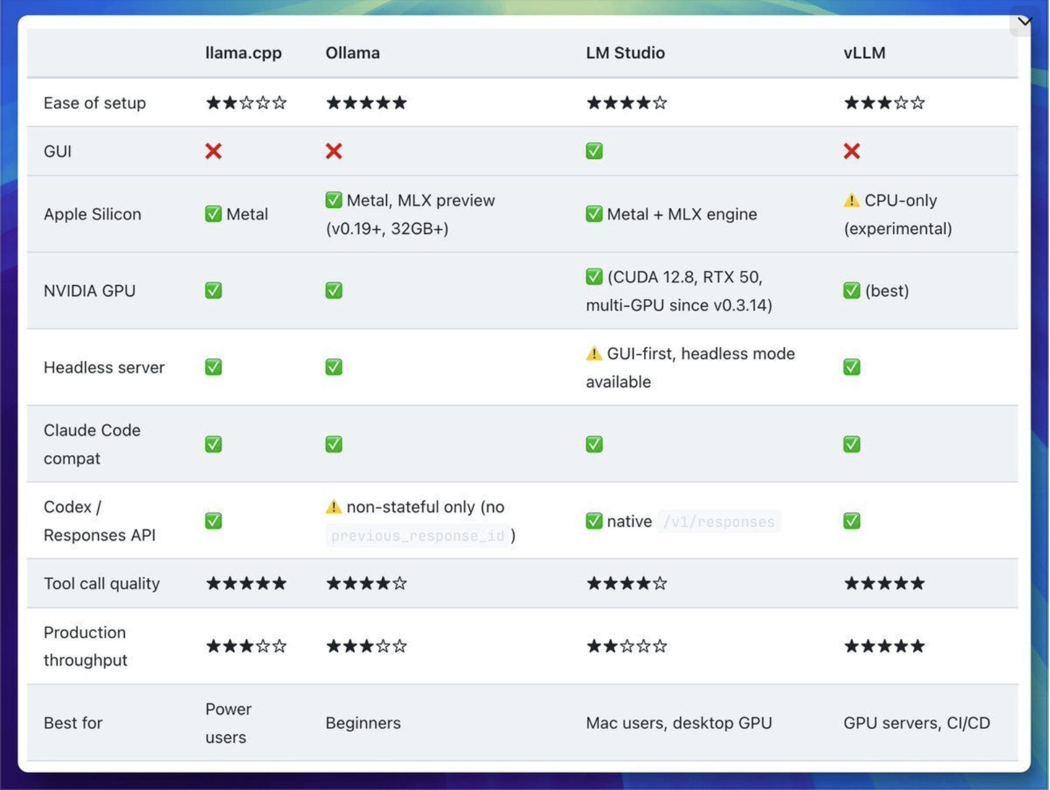The image size is (1050, 790).
Task: Click Ollama's Claude Code compat check
Action: (x=333, y=444)
